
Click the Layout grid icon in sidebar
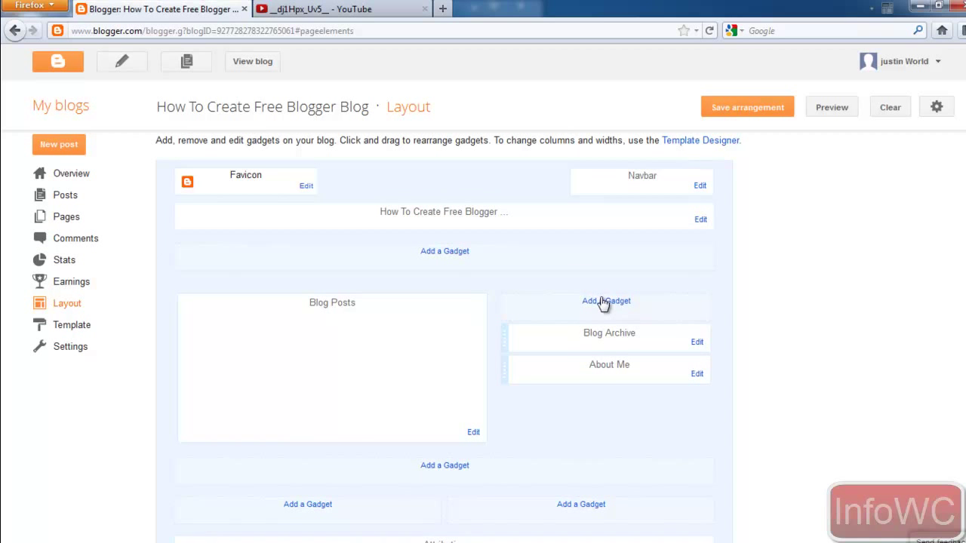[x=40, y=303]
